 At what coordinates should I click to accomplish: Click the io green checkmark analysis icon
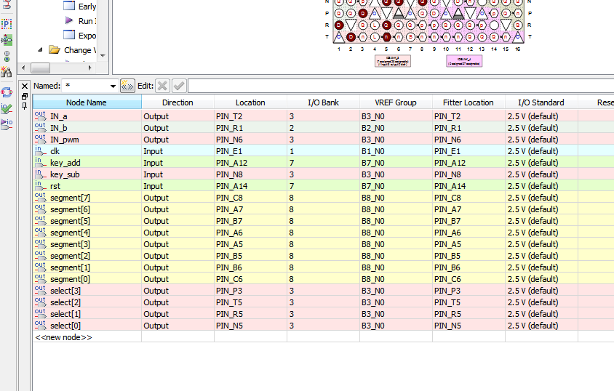click(7, 108)
